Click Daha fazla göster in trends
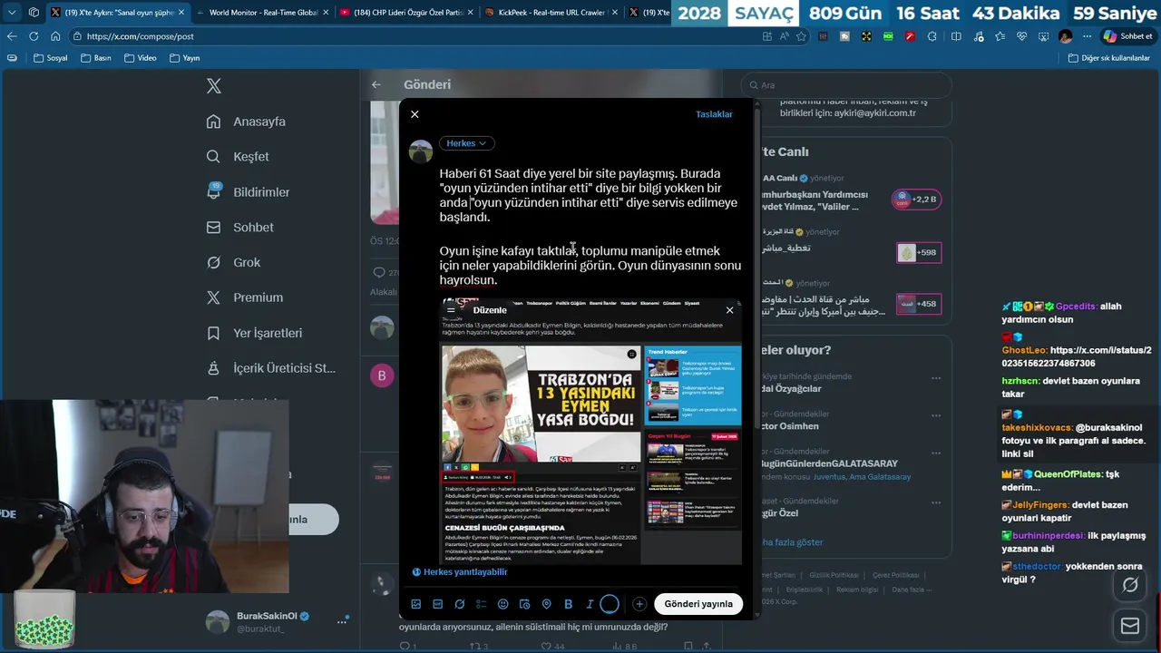 [x=792, y=542]
